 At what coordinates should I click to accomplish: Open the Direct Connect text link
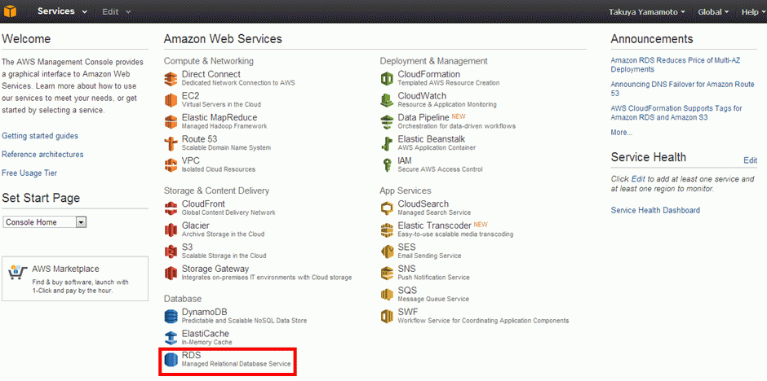[x=211, y=74]
